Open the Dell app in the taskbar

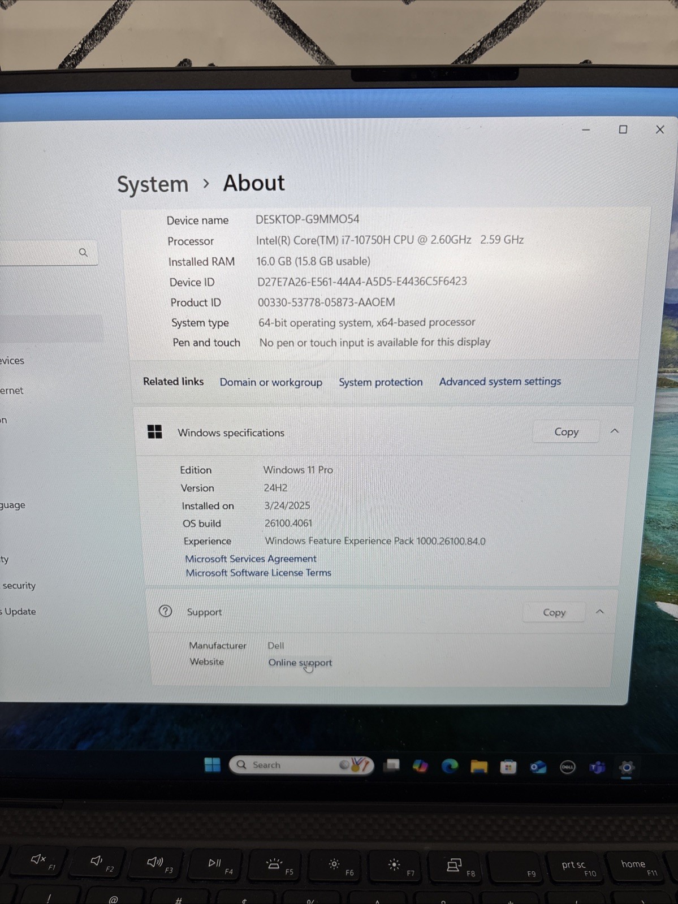coord(567,767)
